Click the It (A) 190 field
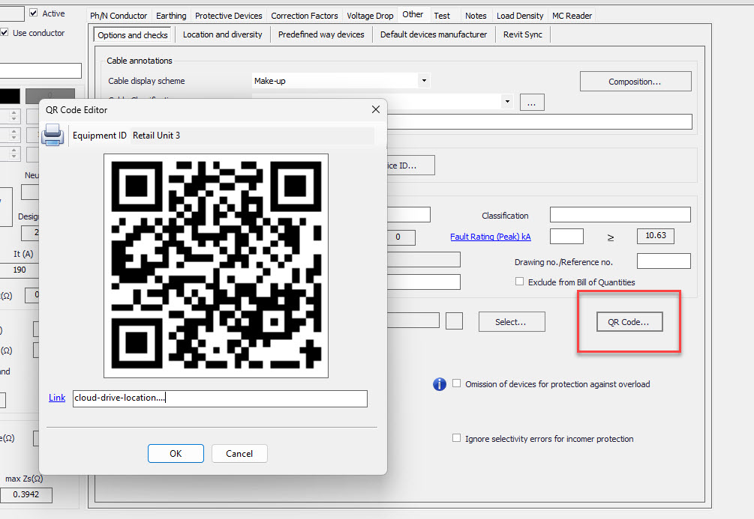Viewport: 754px width, 519px height. 20,270
